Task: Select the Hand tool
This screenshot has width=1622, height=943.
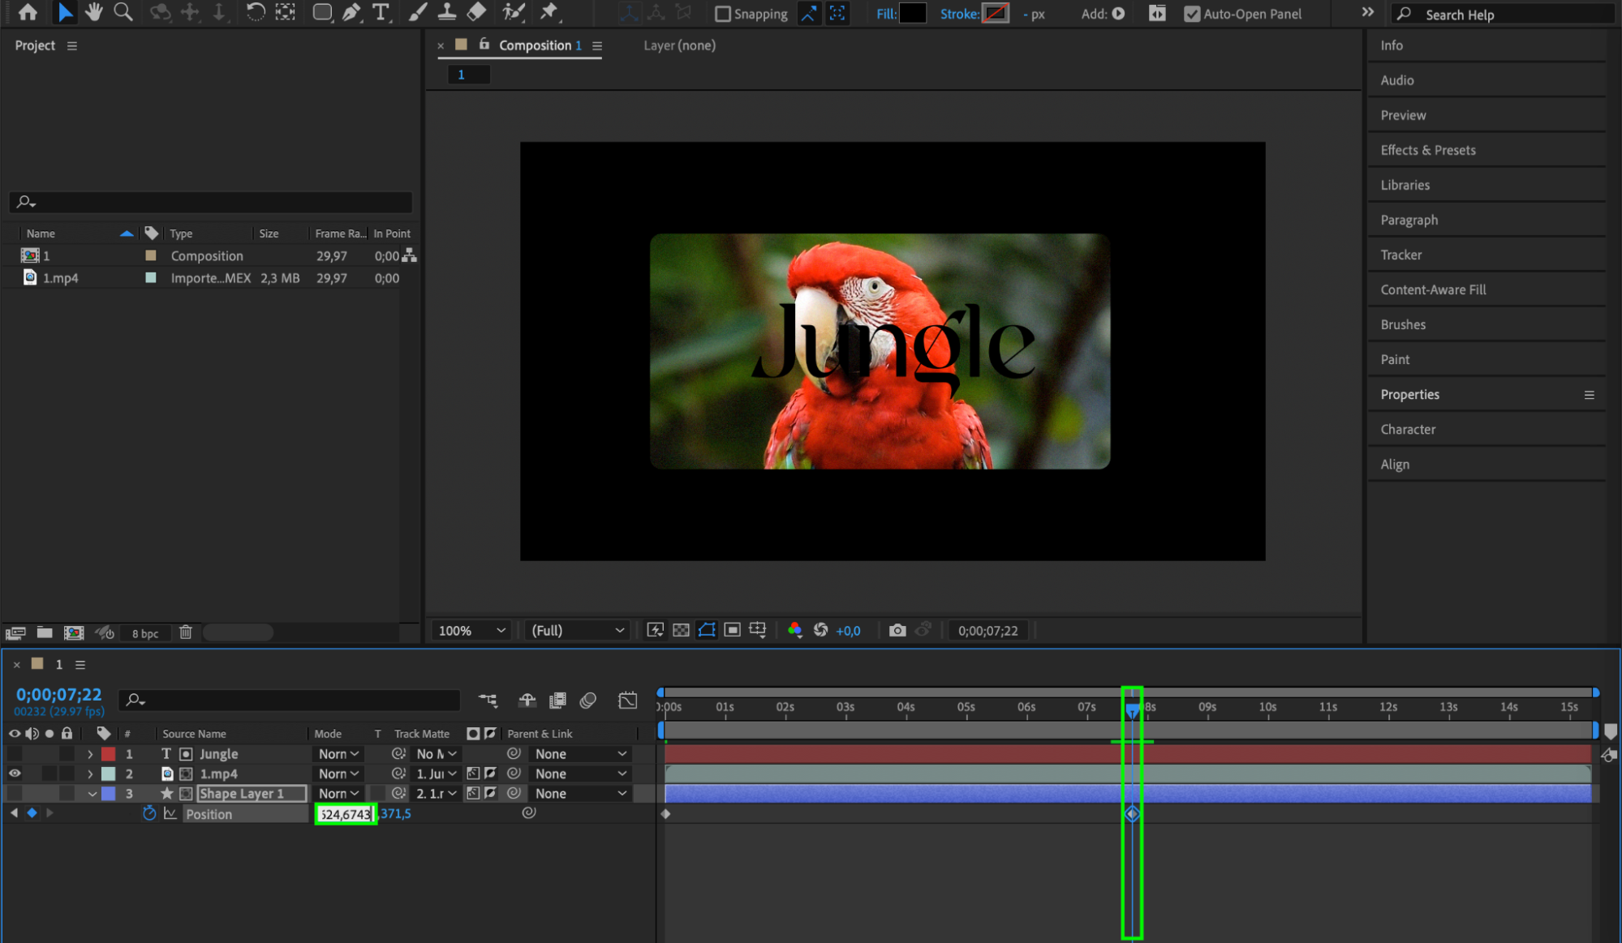Action: 93,12
